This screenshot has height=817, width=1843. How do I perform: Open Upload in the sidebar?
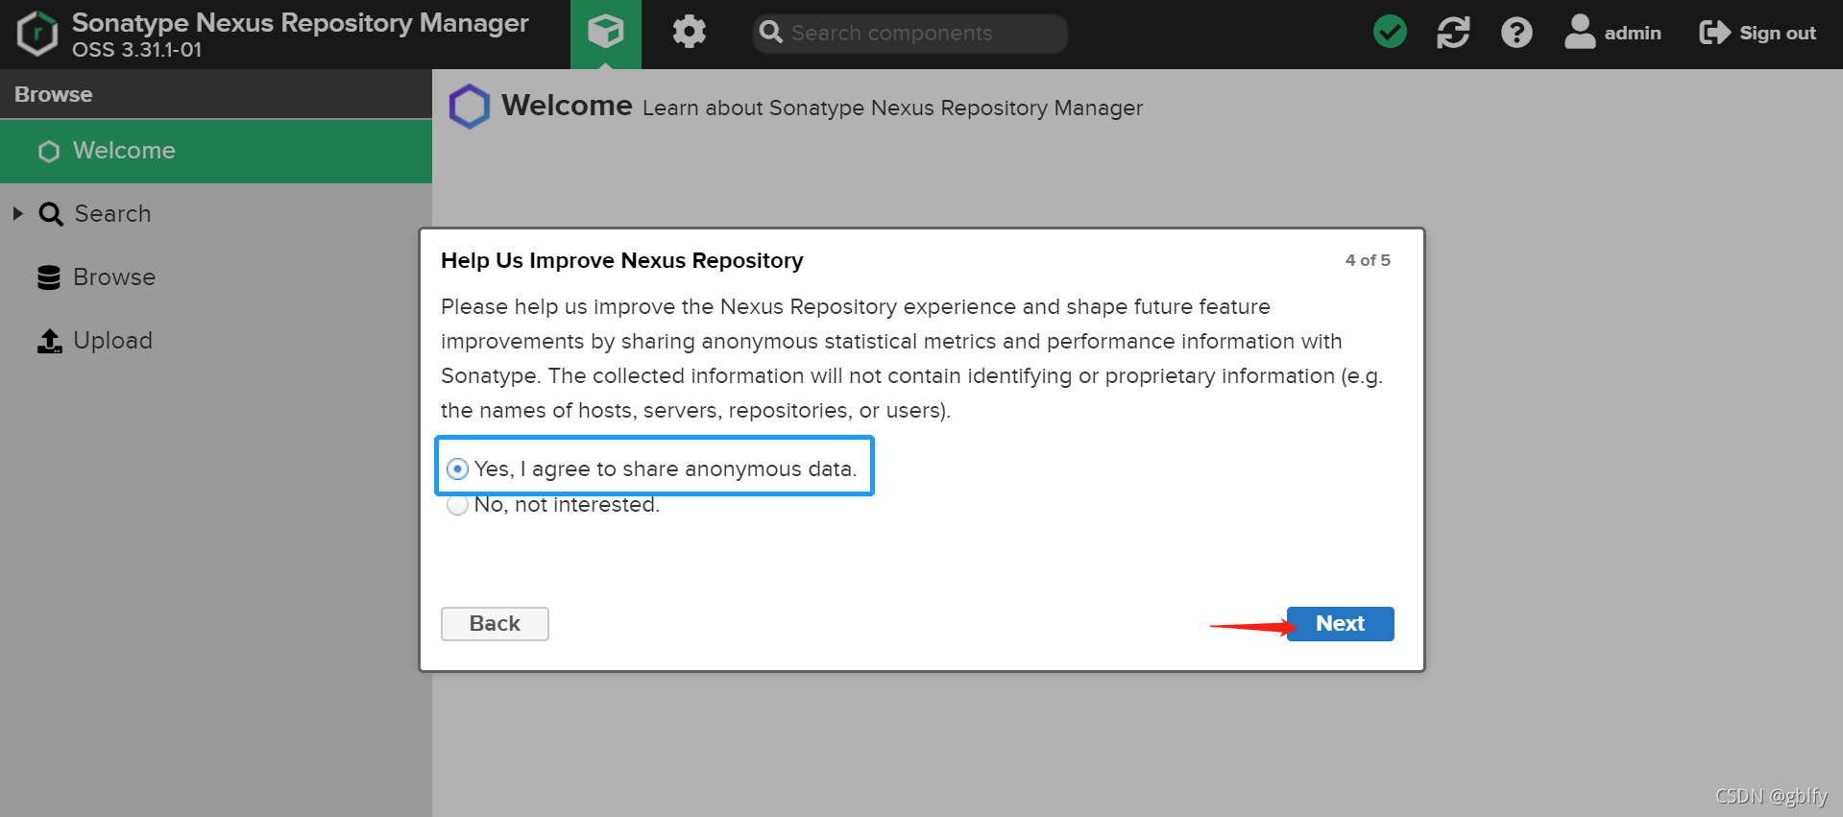click(x=112, y=341)
